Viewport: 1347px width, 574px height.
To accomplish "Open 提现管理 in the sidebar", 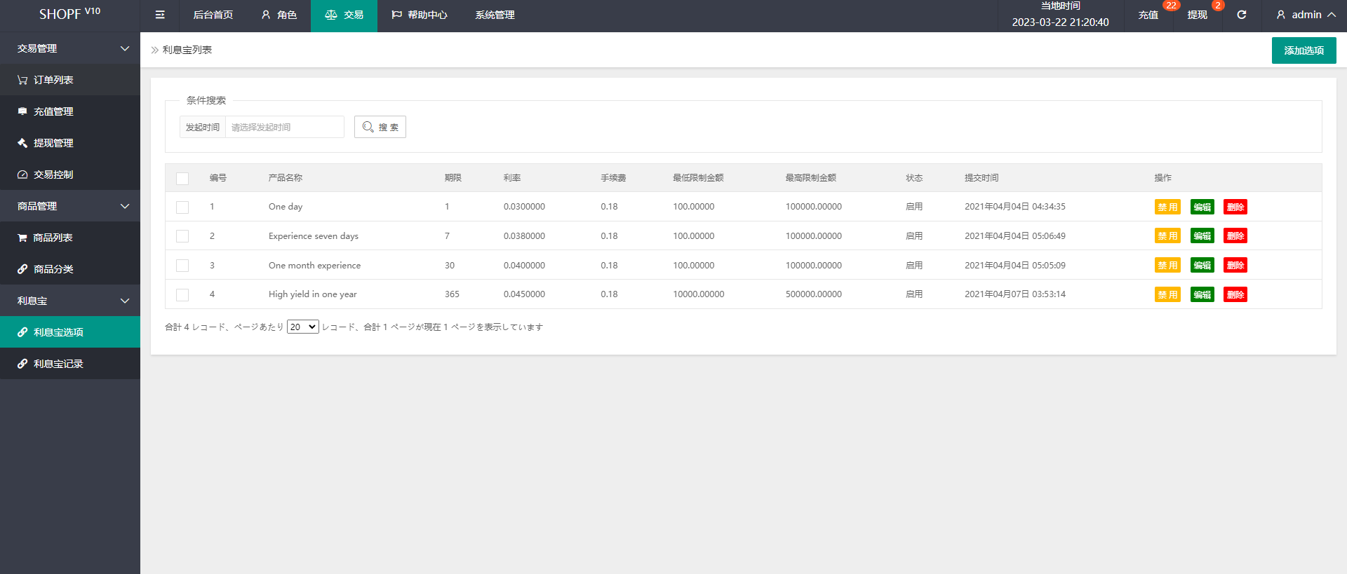I will tap(53, 143).
